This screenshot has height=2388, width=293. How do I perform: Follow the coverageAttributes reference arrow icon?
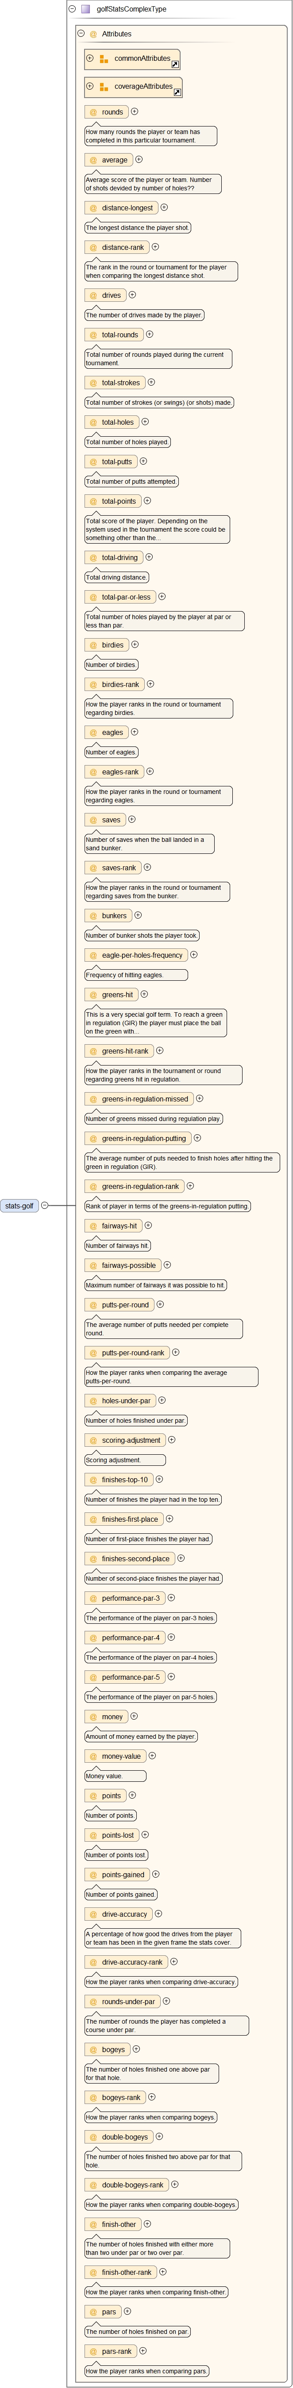pos(177,93)
